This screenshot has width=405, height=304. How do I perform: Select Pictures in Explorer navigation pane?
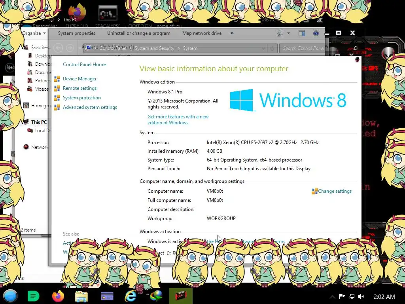[x=43, y=80]
